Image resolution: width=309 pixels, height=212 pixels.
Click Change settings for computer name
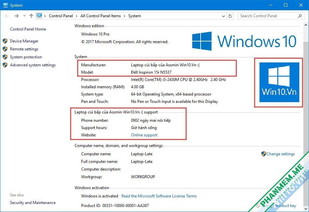tap(281, 154)
